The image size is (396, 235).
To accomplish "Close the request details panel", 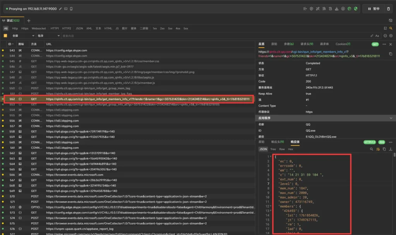I will click(390, 44).
